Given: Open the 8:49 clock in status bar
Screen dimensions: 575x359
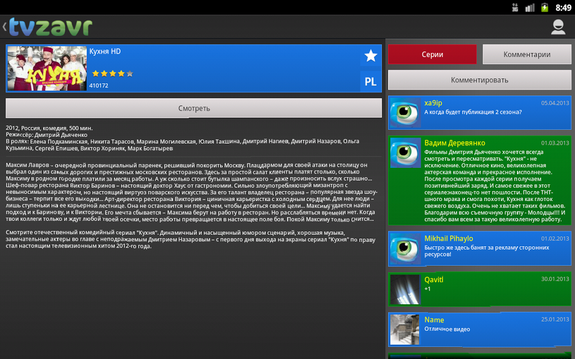Looking at the screenshot, I should pyautogui.click(x=563, y=8).
